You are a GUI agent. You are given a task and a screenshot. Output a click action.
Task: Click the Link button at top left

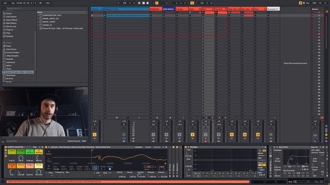tap(5, 3)
